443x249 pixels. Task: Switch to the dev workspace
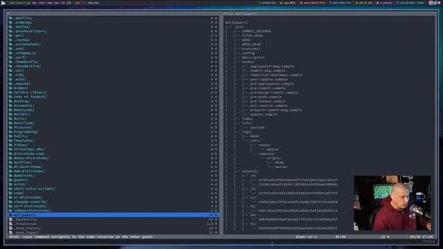click(x=12, y=3)
